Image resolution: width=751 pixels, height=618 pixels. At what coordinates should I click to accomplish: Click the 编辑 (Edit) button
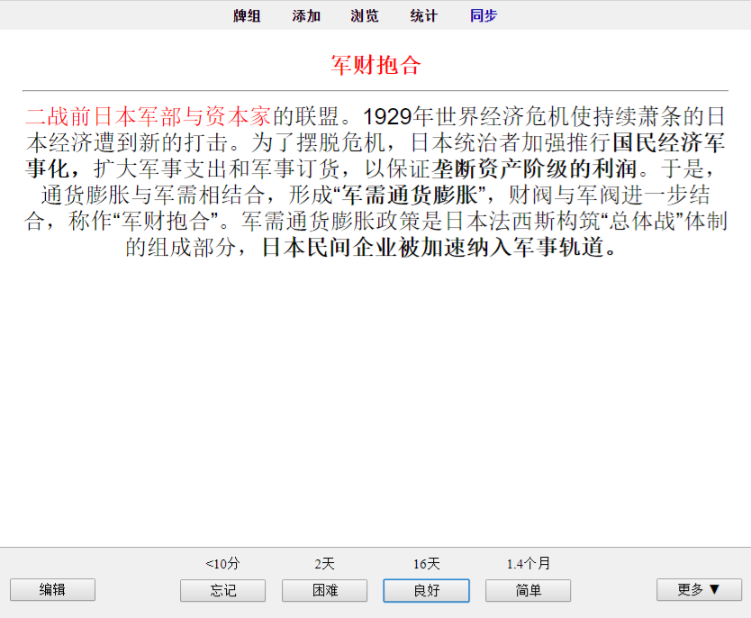(x=53, y=590)
